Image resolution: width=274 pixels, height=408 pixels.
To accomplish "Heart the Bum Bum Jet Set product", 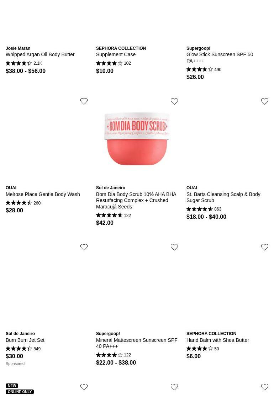I will tap(84, 247).
